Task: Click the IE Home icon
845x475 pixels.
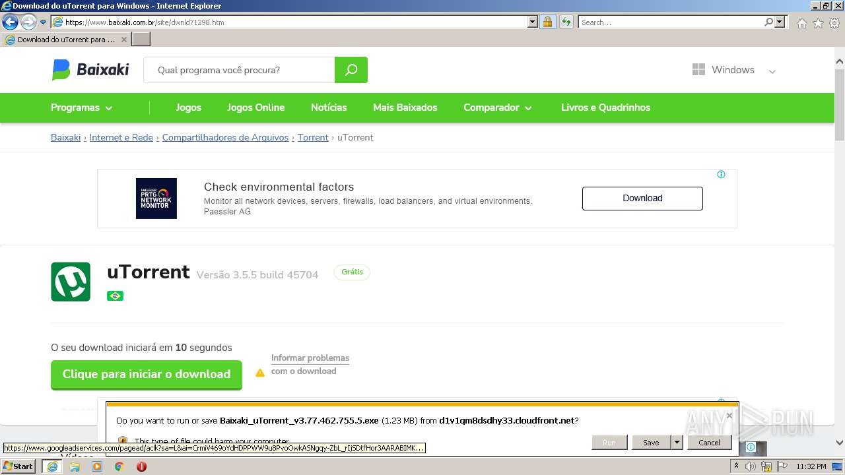Action: tap(801, 23)
